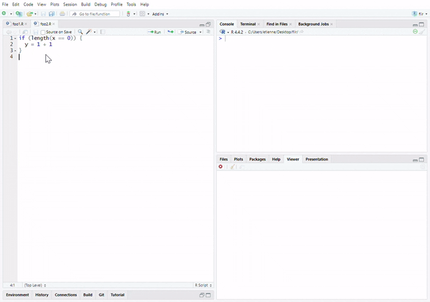Open the Build menu
This screenshot has width=430, height=302.
[x=85, y=4]
